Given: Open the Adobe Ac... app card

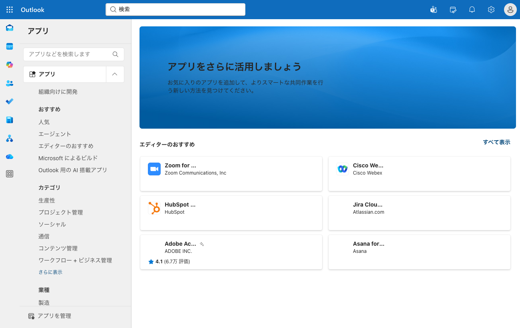Looking at the screenshot, I should tap(231, 252).
